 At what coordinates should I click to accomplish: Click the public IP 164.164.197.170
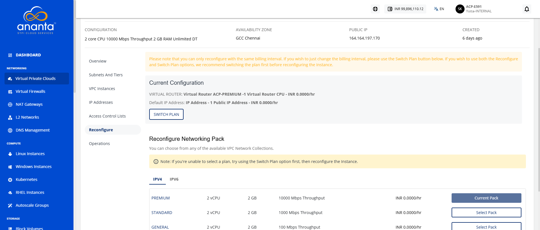click(364, 38)
